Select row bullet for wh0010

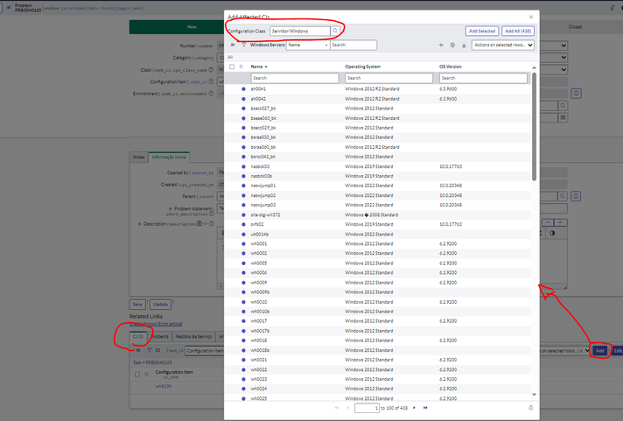click(243, 302)
